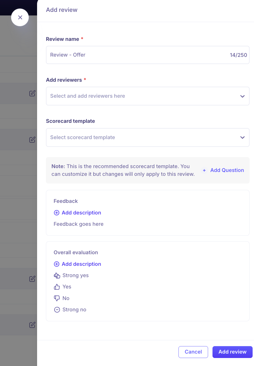Close the Add review panel with X

pos(20,17)
